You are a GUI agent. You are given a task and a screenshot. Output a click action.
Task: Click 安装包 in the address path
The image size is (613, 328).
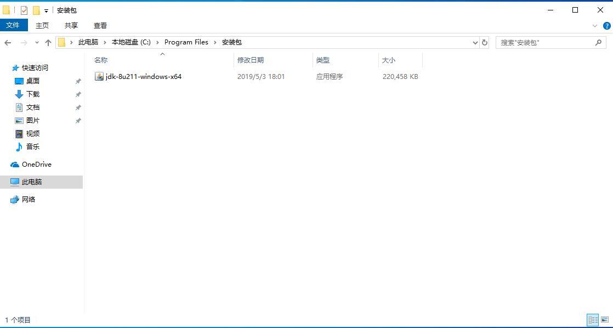[232, 42]
